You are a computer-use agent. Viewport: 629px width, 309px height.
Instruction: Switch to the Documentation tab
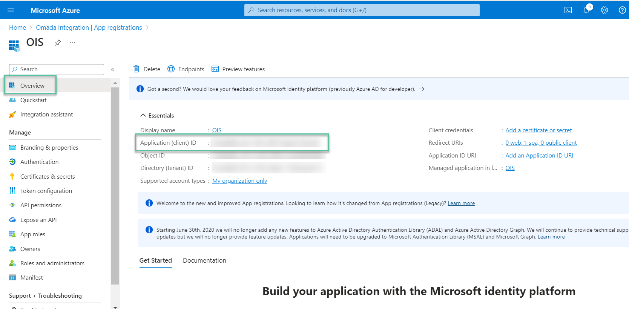coord(204,261)
